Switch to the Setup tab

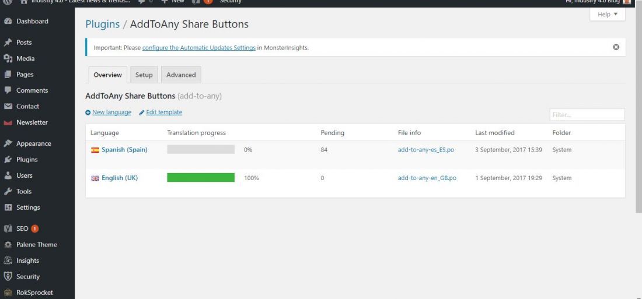point(144,75)
